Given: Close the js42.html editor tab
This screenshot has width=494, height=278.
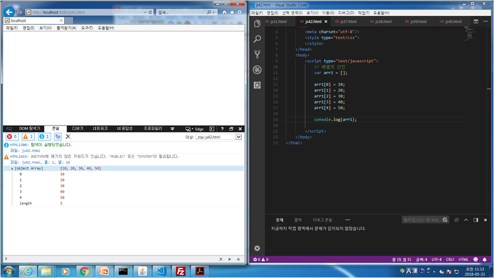Looking at the screenshot, I should pyautogui.click(x=326, y=22).
